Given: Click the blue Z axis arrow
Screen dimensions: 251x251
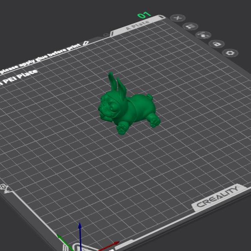Looking at the screenshot, I should (x=80, y=237).
